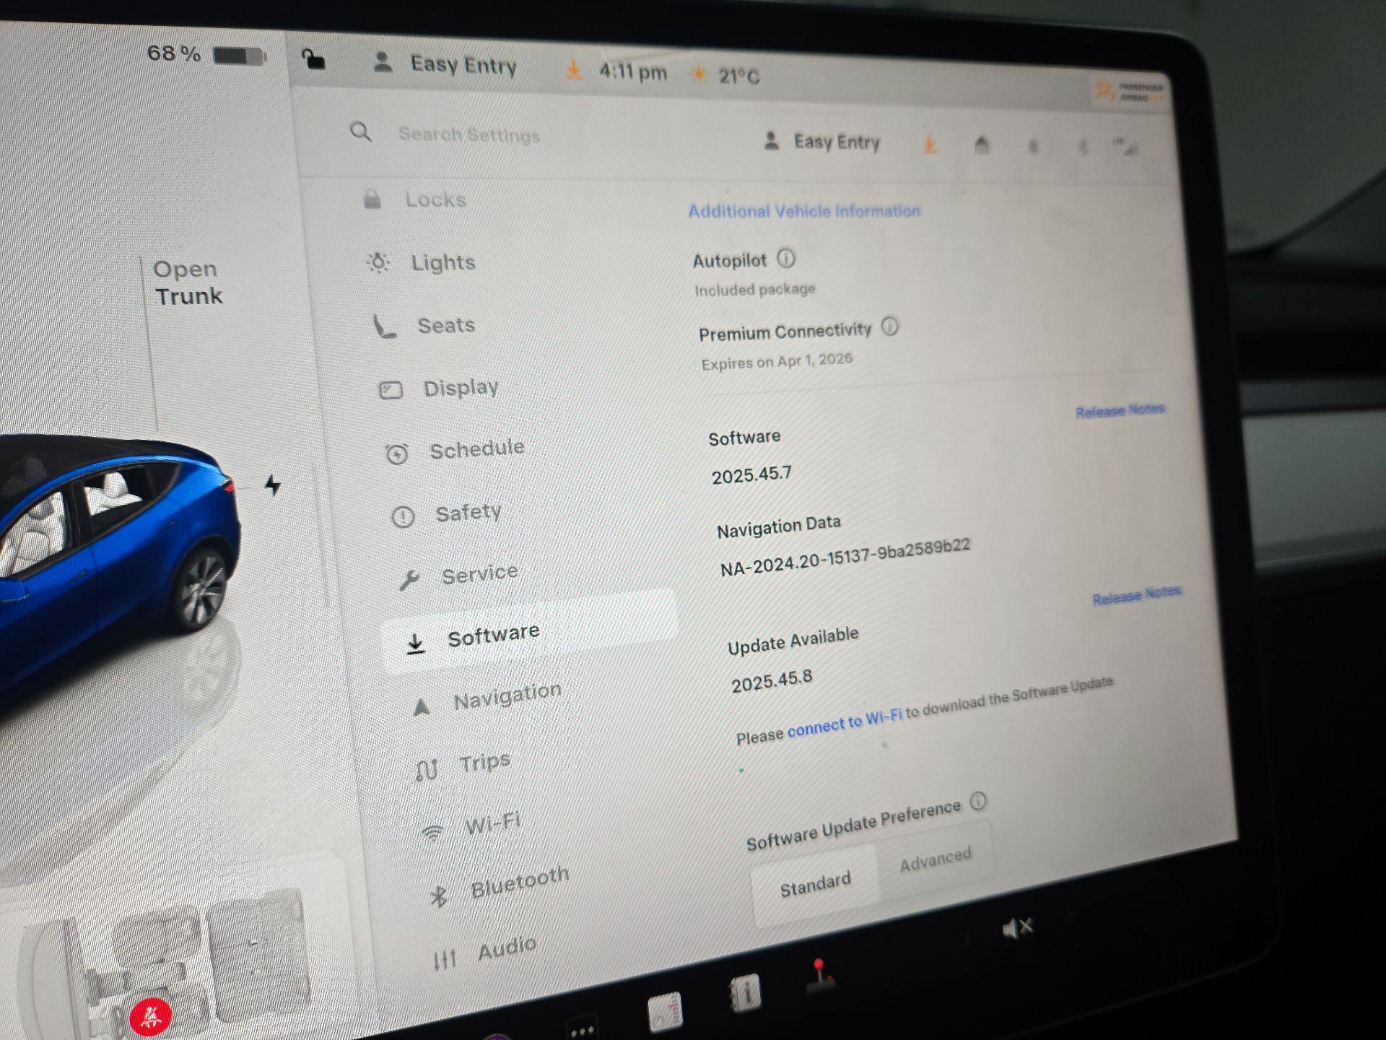Unmute audio using the speaker icon
The width and height of the screenshot is (1386, 1040).
coord(1018,926)
